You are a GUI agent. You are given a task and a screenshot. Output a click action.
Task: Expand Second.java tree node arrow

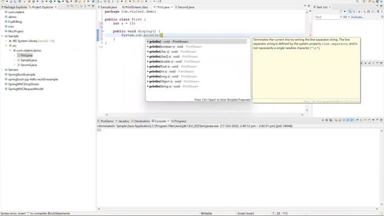14,65
